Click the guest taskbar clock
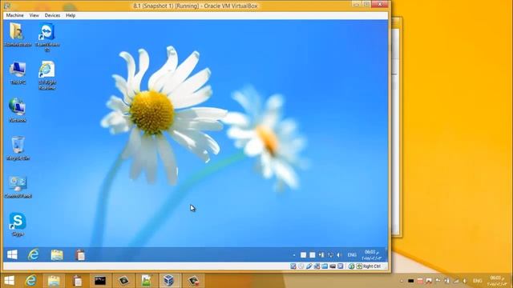Image resolution: width=513 pixels, height=288 pixels. [372, 255]
